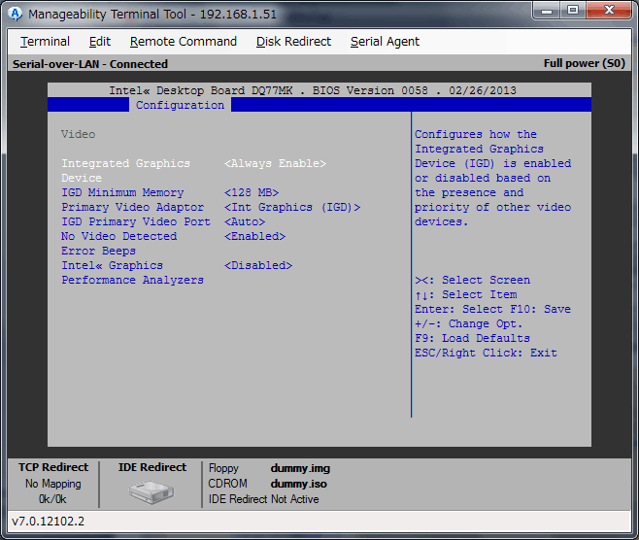Select the Intel Graphics Performance Analyzers label
639x540 pixels.
(x=132, y=273)
